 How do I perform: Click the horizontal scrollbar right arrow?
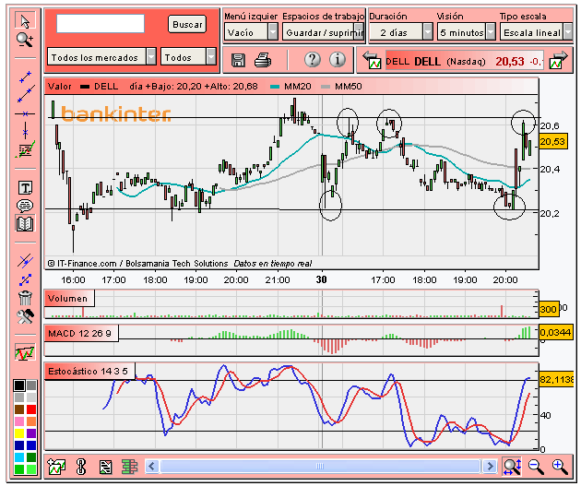point(490,467)
